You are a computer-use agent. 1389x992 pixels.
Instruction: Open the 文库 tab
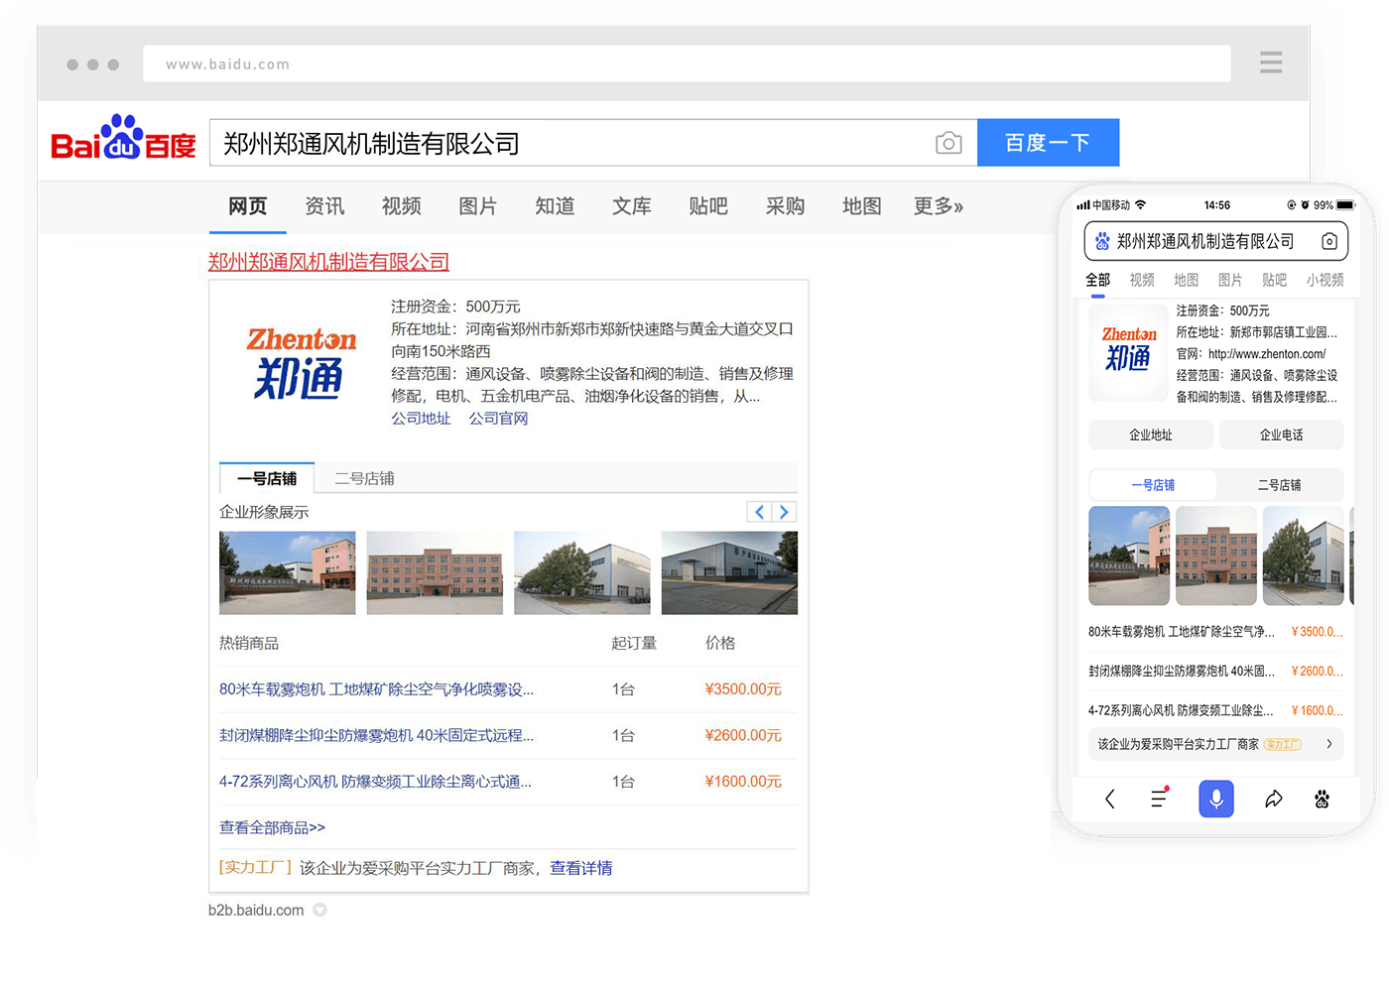coord(632,205)
